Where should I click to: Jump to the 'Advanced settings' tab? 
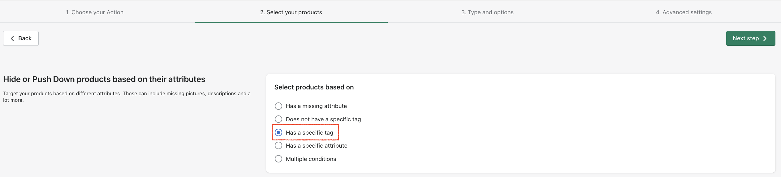[x=684, y=12]
